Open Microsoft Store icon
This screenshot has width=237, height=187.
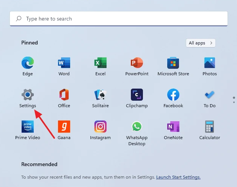point(173,63)
